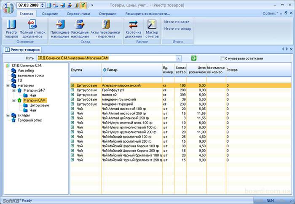
Task: Click Итоги по складу
Action: coord(177,29)
